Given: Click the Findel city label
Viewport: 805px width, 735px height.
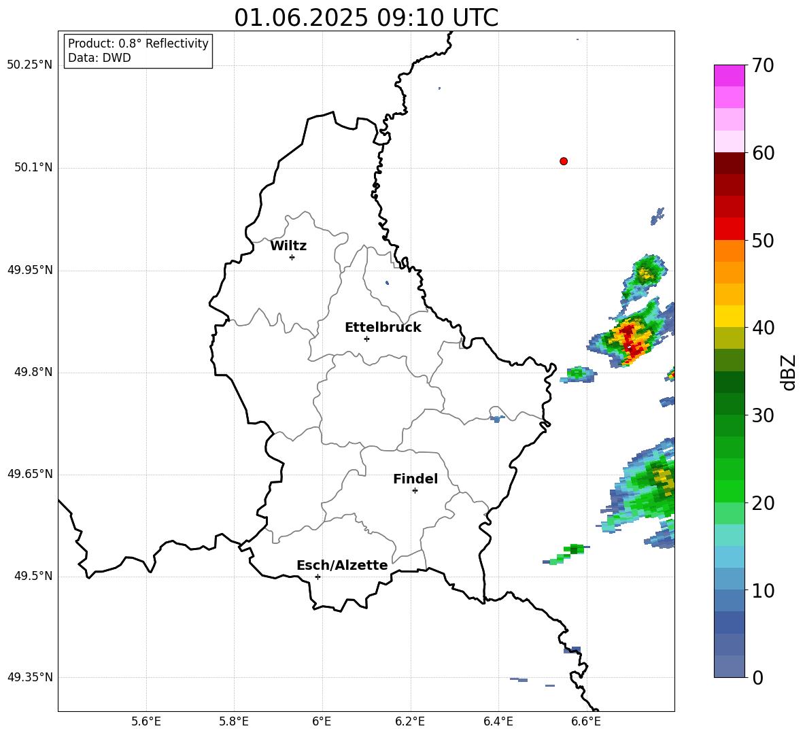Looking at the screenshot, I should tap(415, 479).
